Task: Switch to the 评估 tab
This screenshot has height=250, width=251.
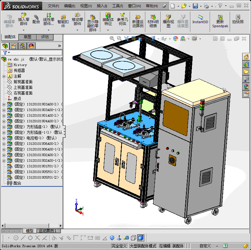Action: [45, 37]
